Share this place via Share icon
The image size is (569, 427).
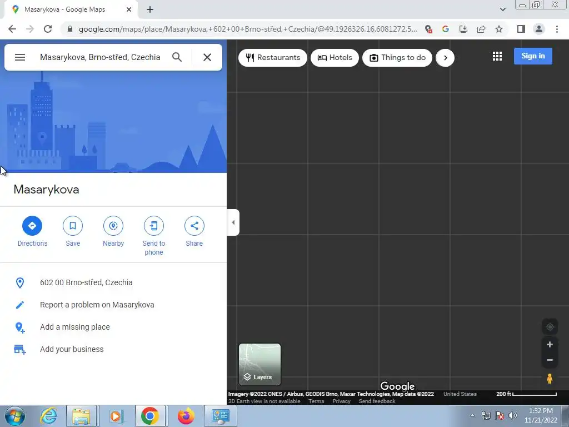tap(194, 226)
